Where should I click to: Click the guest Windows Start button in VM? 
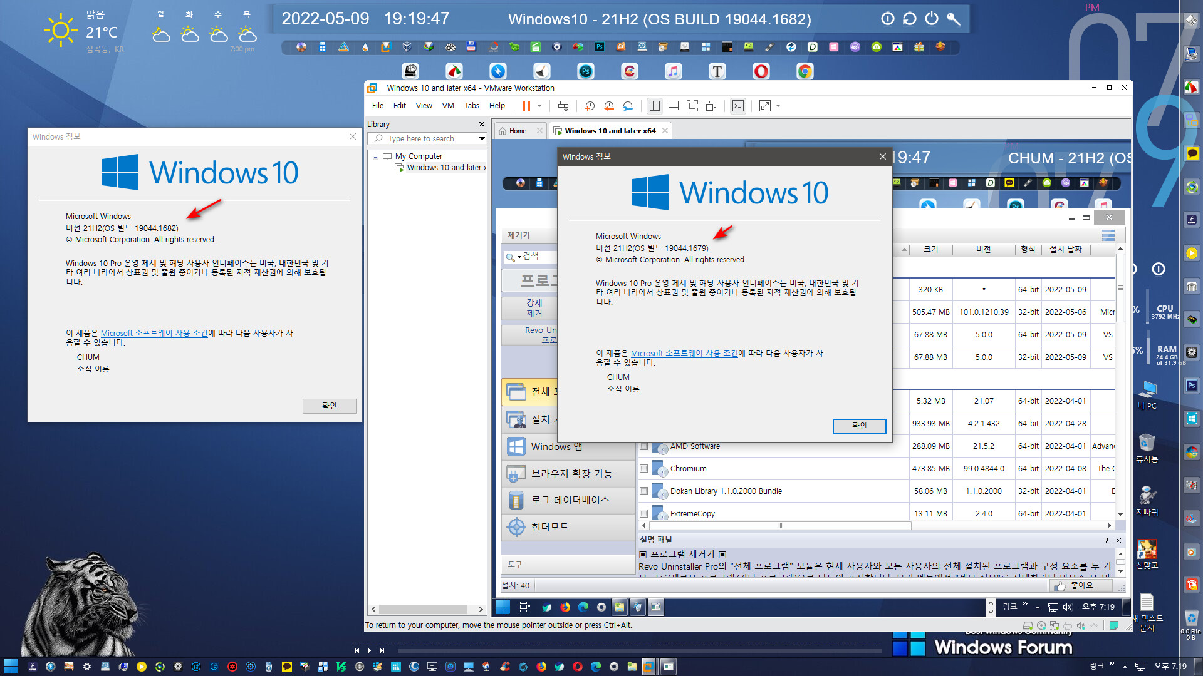click(503, 607)
